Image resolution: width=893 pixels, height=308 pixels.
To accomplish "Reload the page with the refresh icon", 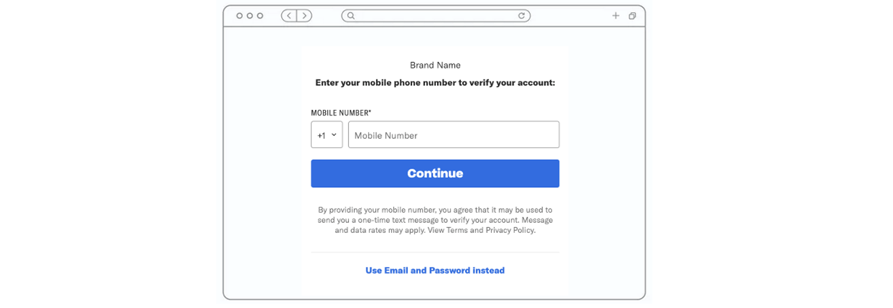I will [522, 16].
